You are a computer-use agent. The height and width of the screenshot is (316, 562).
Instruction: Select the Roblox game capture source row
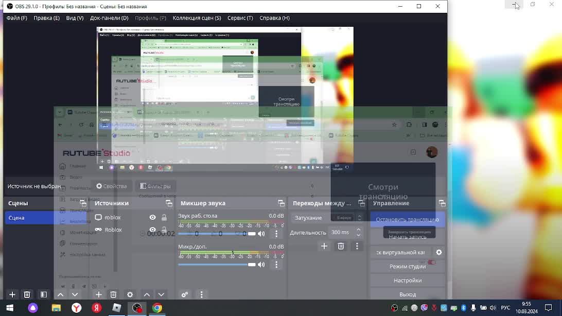tap(131, 230)
